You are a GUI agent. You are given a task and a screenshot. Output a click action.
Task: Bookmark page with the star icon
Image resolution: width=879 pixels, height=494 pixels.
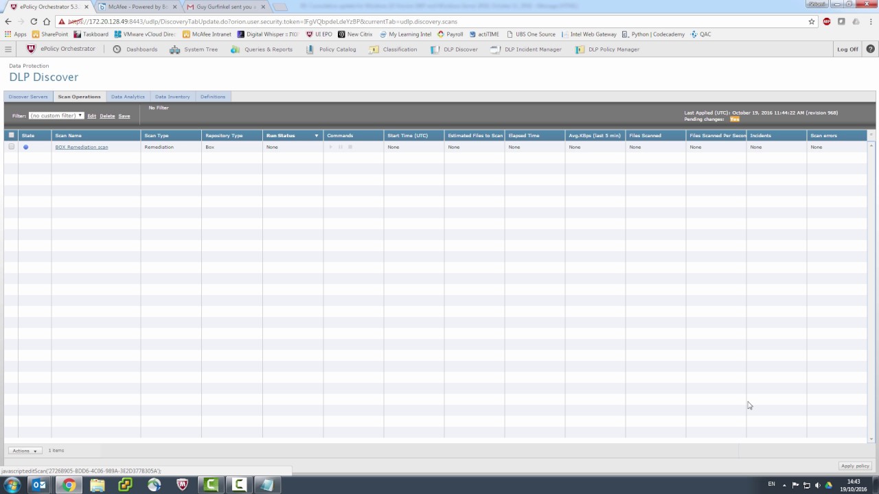click(812, 21)
